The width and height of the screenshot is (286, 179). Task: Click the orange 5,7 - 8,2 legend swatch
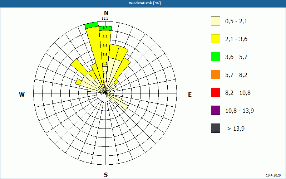pyautogui.click(x=216, y=74)
